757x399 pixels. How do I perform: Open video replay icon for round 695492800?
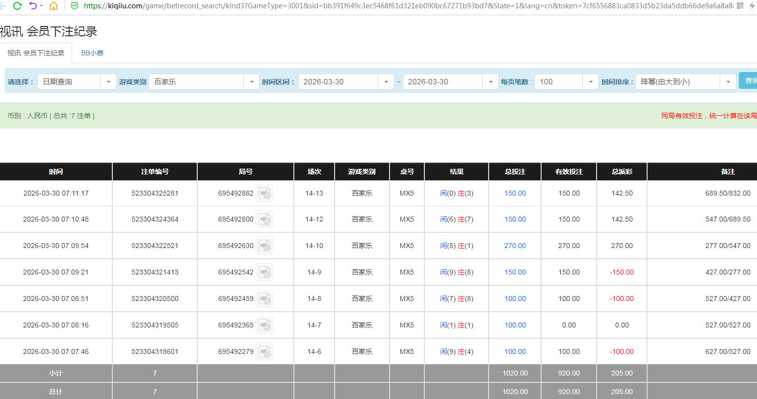265,220
